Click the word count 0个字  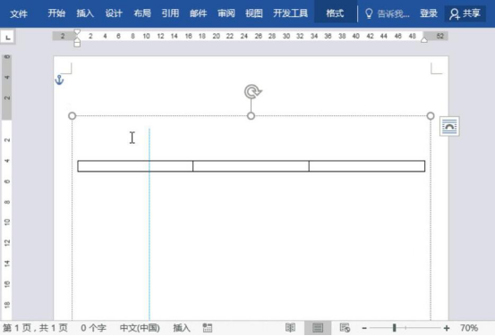point(93,328)
